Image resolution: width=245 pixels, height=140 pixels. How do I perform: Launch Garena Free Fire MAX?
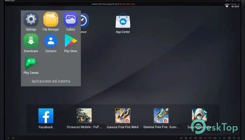(122, 116)
